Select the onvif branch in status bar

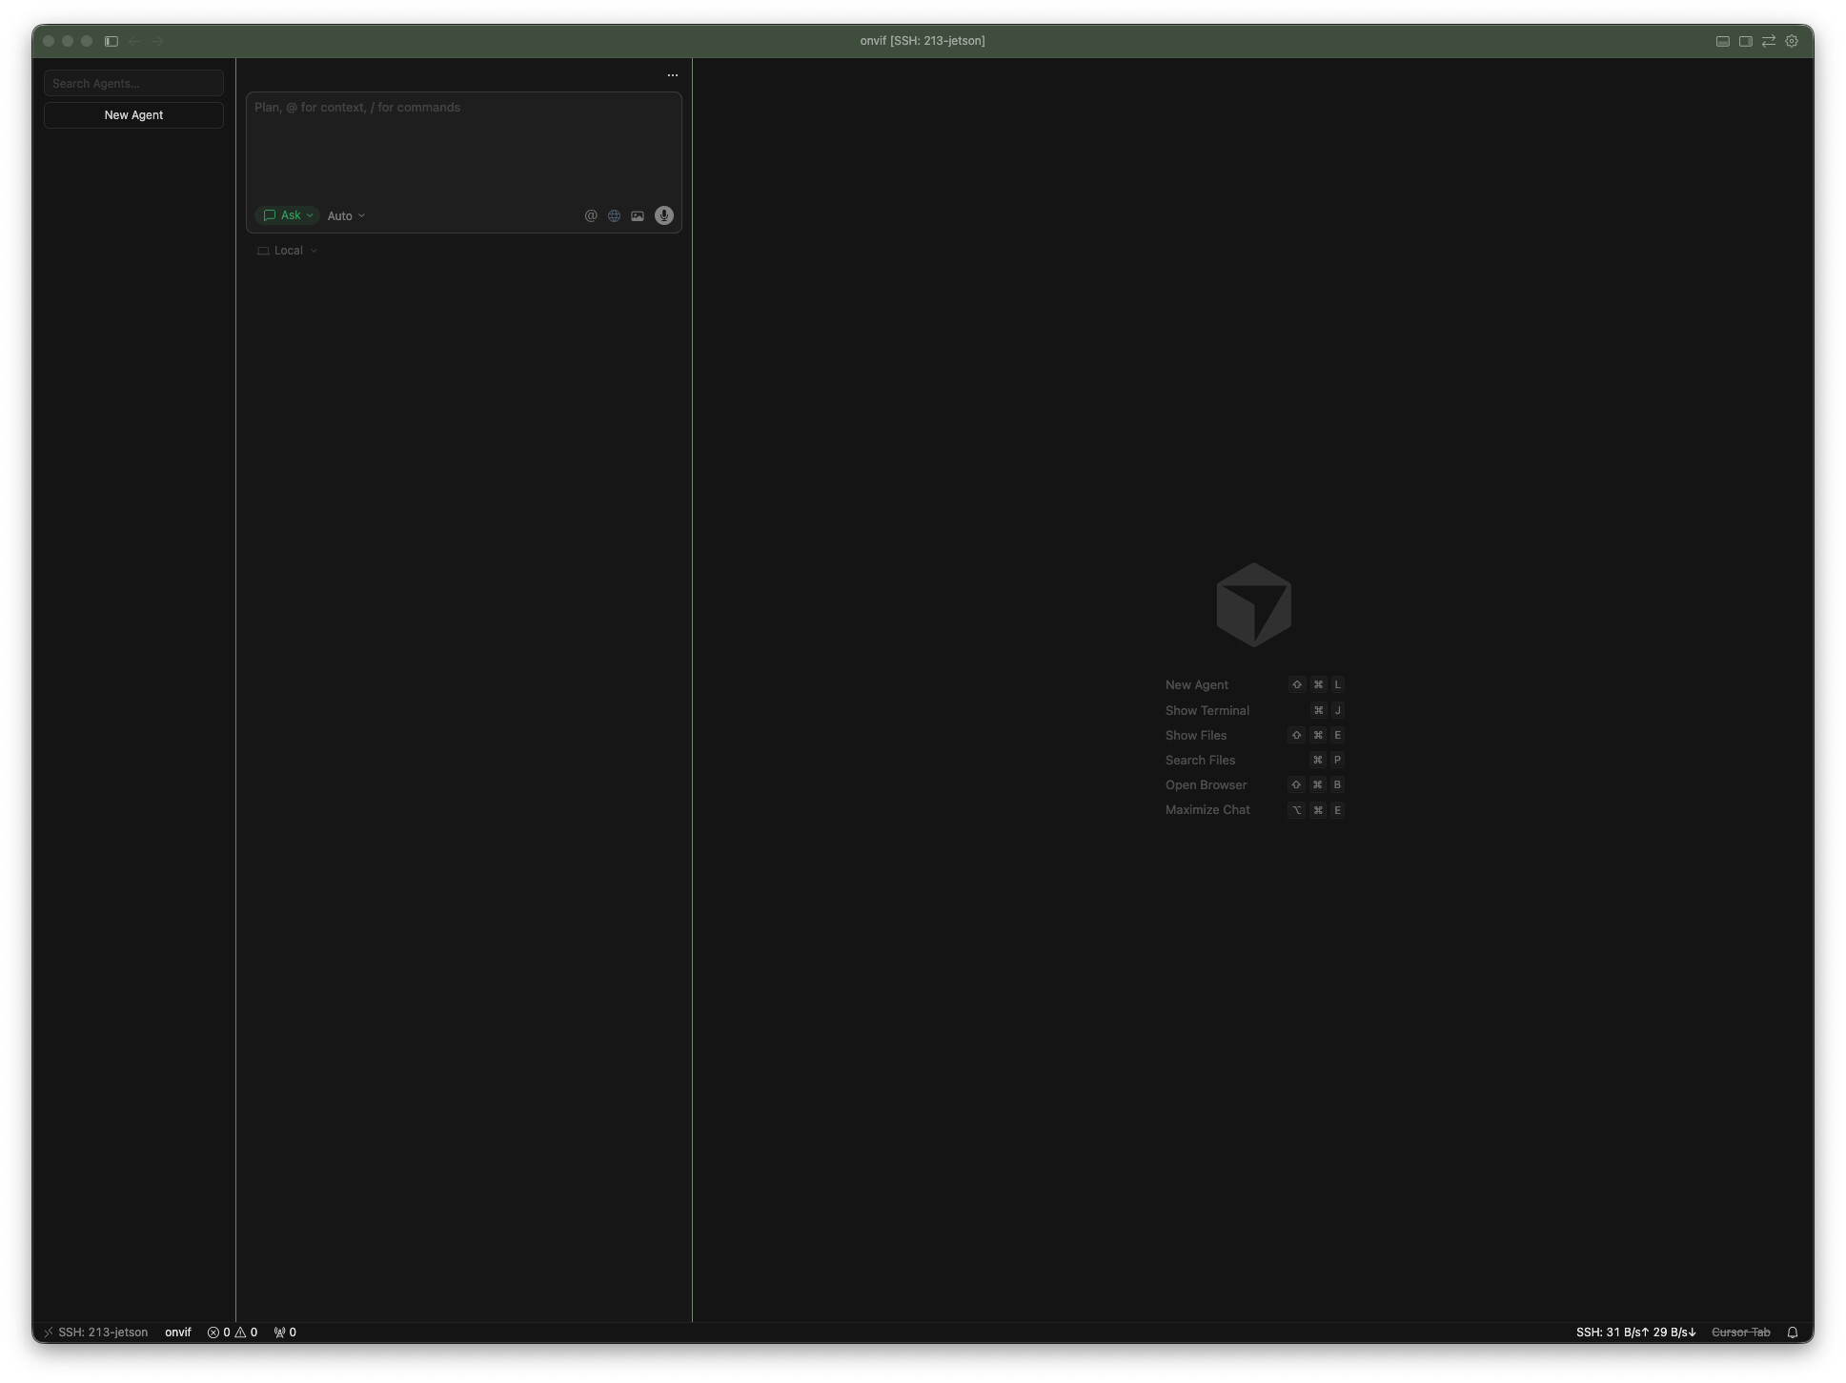[177, 1332]
